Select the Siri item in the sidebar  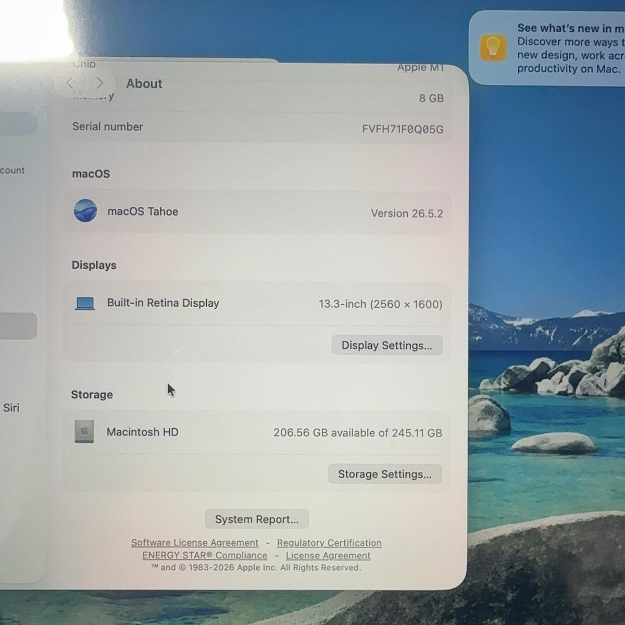pyautogui.click(x=11, y=407)
